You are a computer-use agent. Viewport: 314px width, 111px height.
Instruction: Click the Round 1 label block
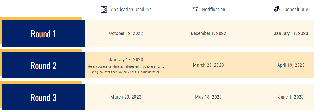pos(43,34)
